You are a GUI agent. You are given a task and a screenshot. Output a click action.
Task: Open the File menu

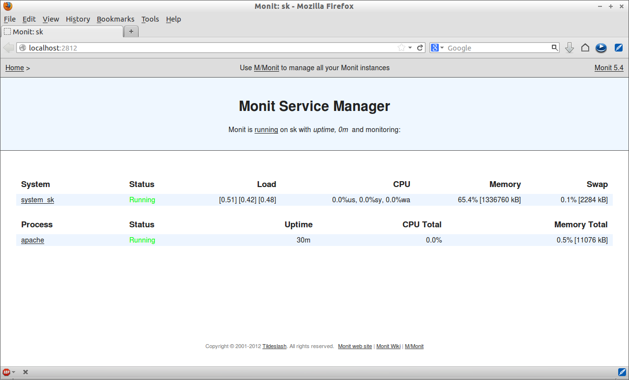point(10,19)
